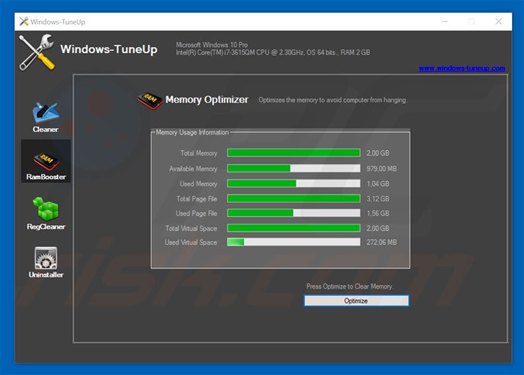
Task: Click the Used Page File progress bar
Action: tap(294, 213)
